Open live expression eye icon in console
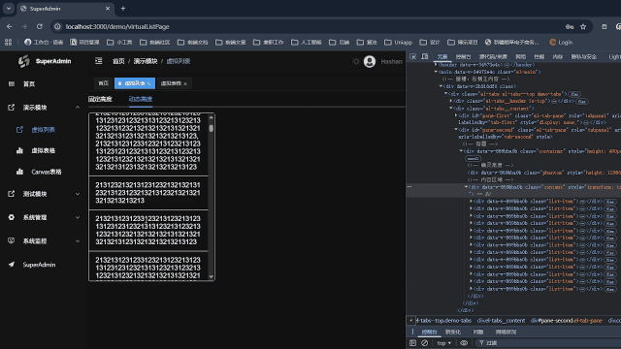 pyautogui.click(x=464, y=342)
